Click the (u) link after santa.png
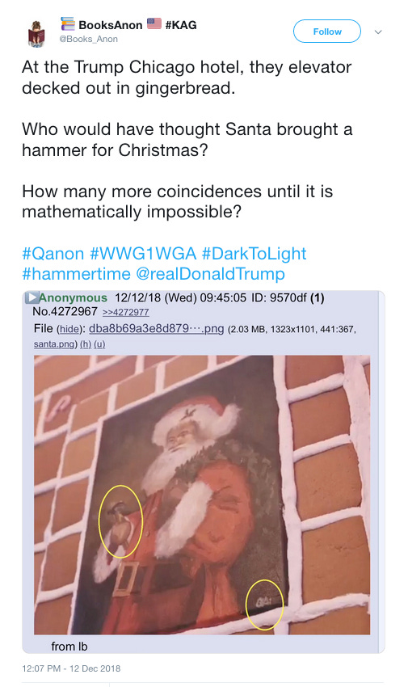The width and height of the screenshot is (408, 687). click(x=99, y=344)
